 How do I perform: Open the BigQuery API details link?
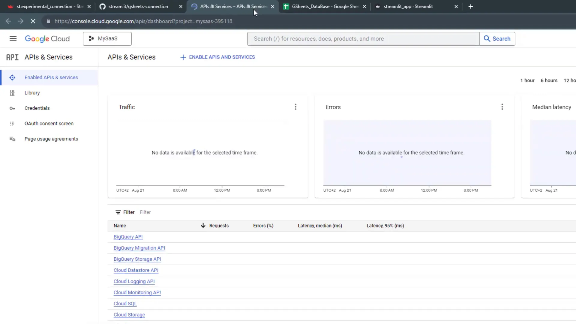point(128,237)
